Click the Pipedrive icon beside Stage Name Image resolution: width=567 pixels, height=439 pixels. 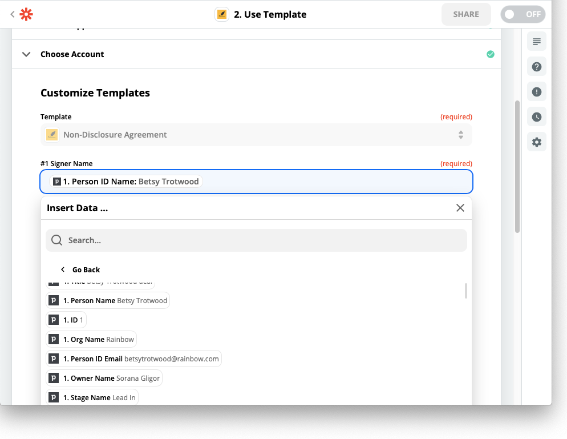click(54, 397)
